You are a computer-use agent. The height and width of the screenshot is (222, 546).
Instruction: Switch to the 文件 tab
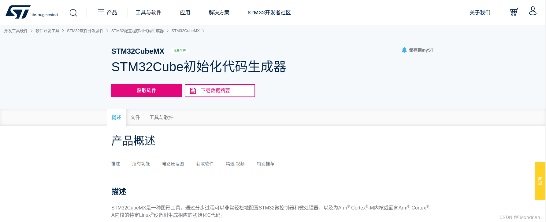(x=135, y=118)
